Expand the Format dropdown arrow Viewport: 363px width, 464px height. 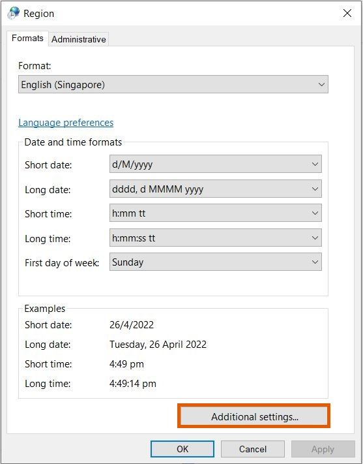click(321, 85)
